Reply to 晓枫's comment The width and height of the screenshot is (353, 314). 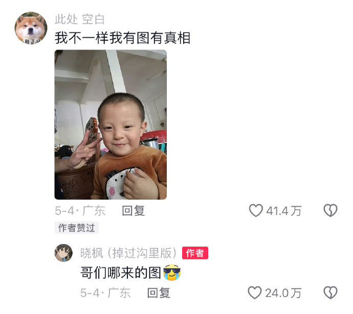[159, 293]
